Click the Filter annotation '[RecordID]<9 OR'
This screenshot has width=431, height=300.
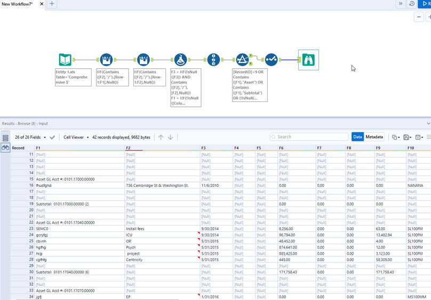point(250,85)
